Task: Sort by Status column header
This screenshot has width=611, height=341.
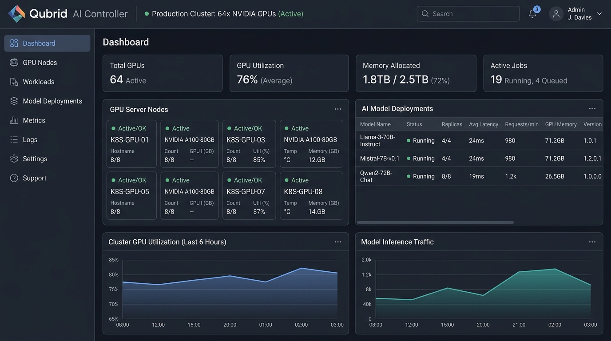Action: click(414, 124)
